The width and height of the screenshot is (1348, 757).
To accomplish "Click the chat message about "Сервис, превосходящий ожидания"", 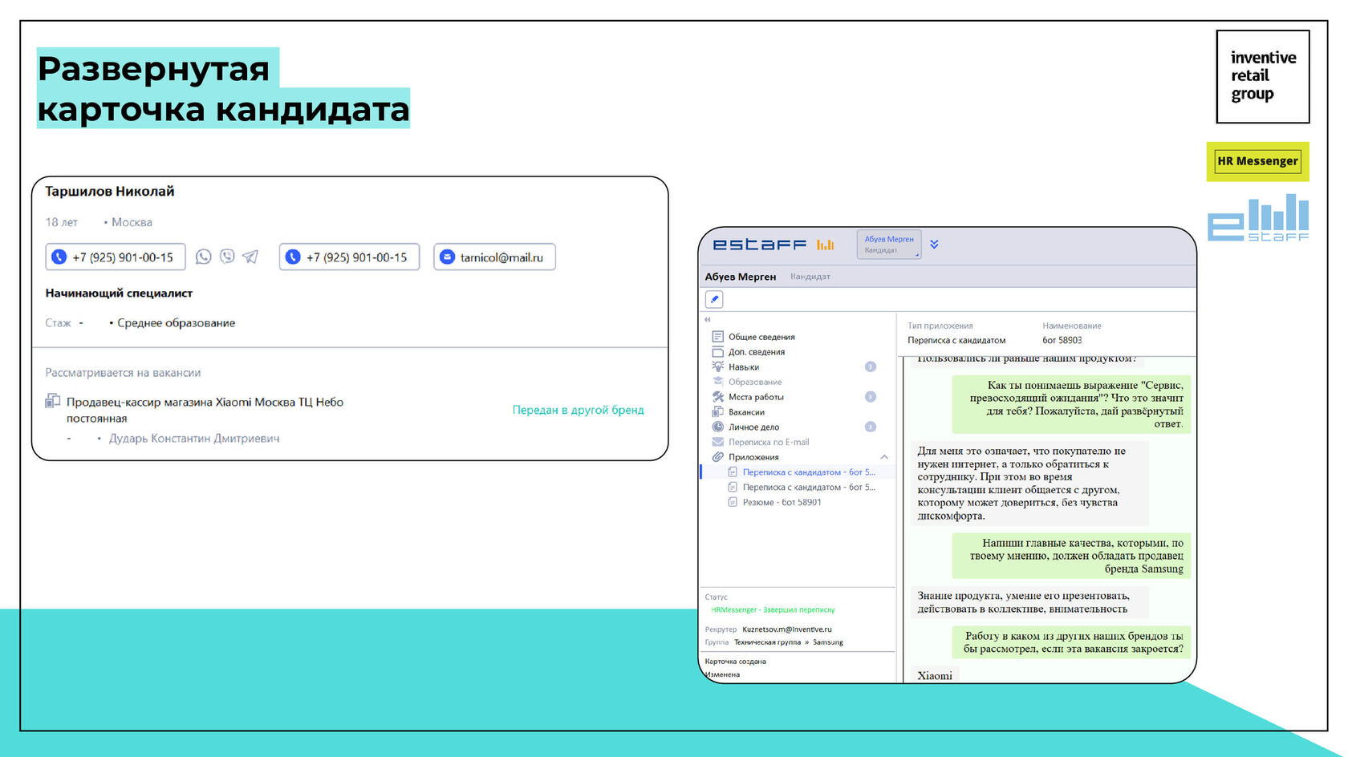I will click(x=1072, y=404).
